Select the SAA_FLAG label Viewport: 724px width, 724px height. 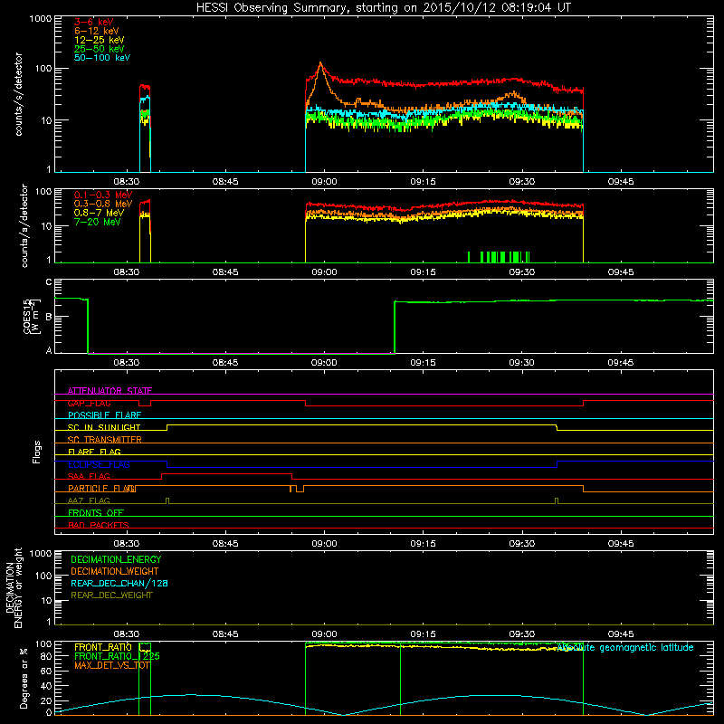tap(89, 477)
